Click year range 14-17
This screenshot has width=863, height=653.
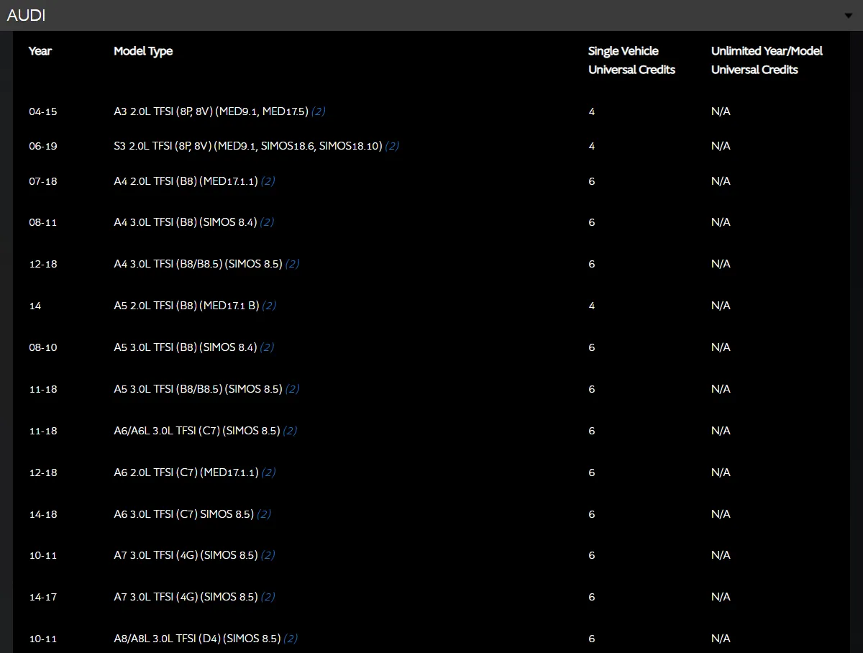point(42,597)
